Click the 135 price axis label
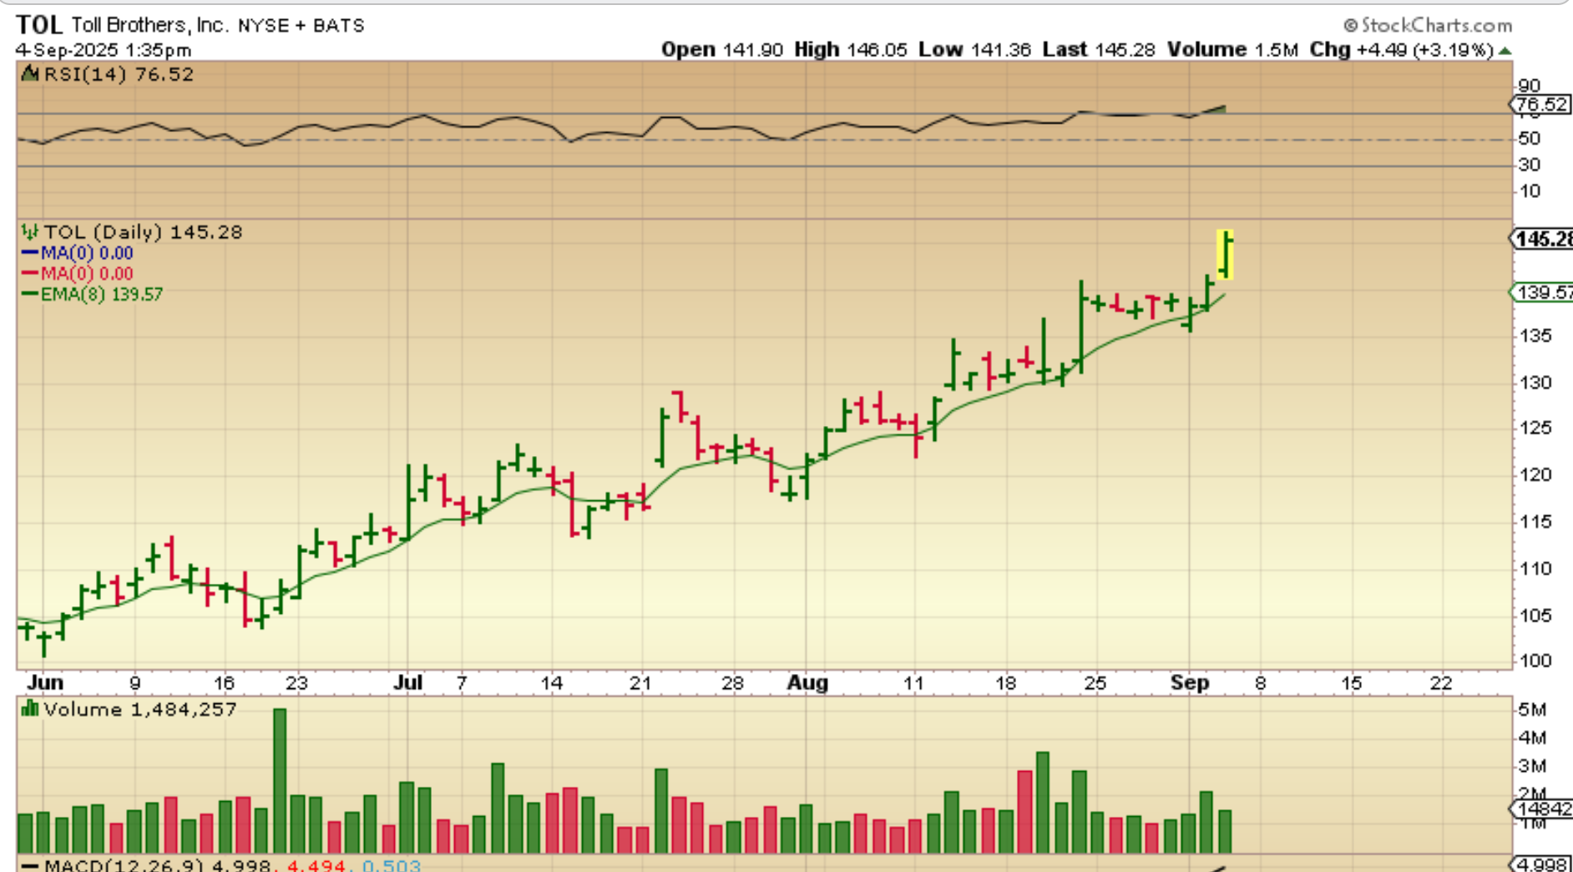 pos(1535,336)
